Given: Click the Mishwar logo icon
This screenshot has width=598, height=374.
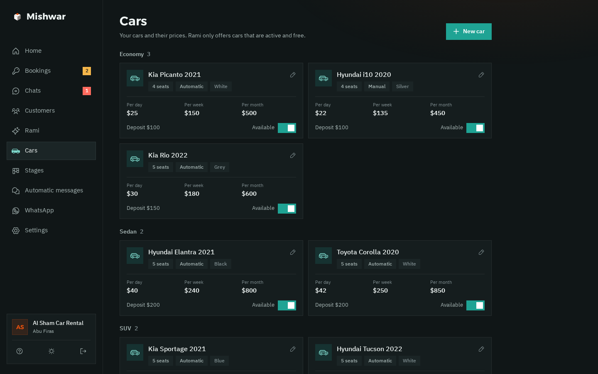Looking at the screenshot, I should pos(17,17).
